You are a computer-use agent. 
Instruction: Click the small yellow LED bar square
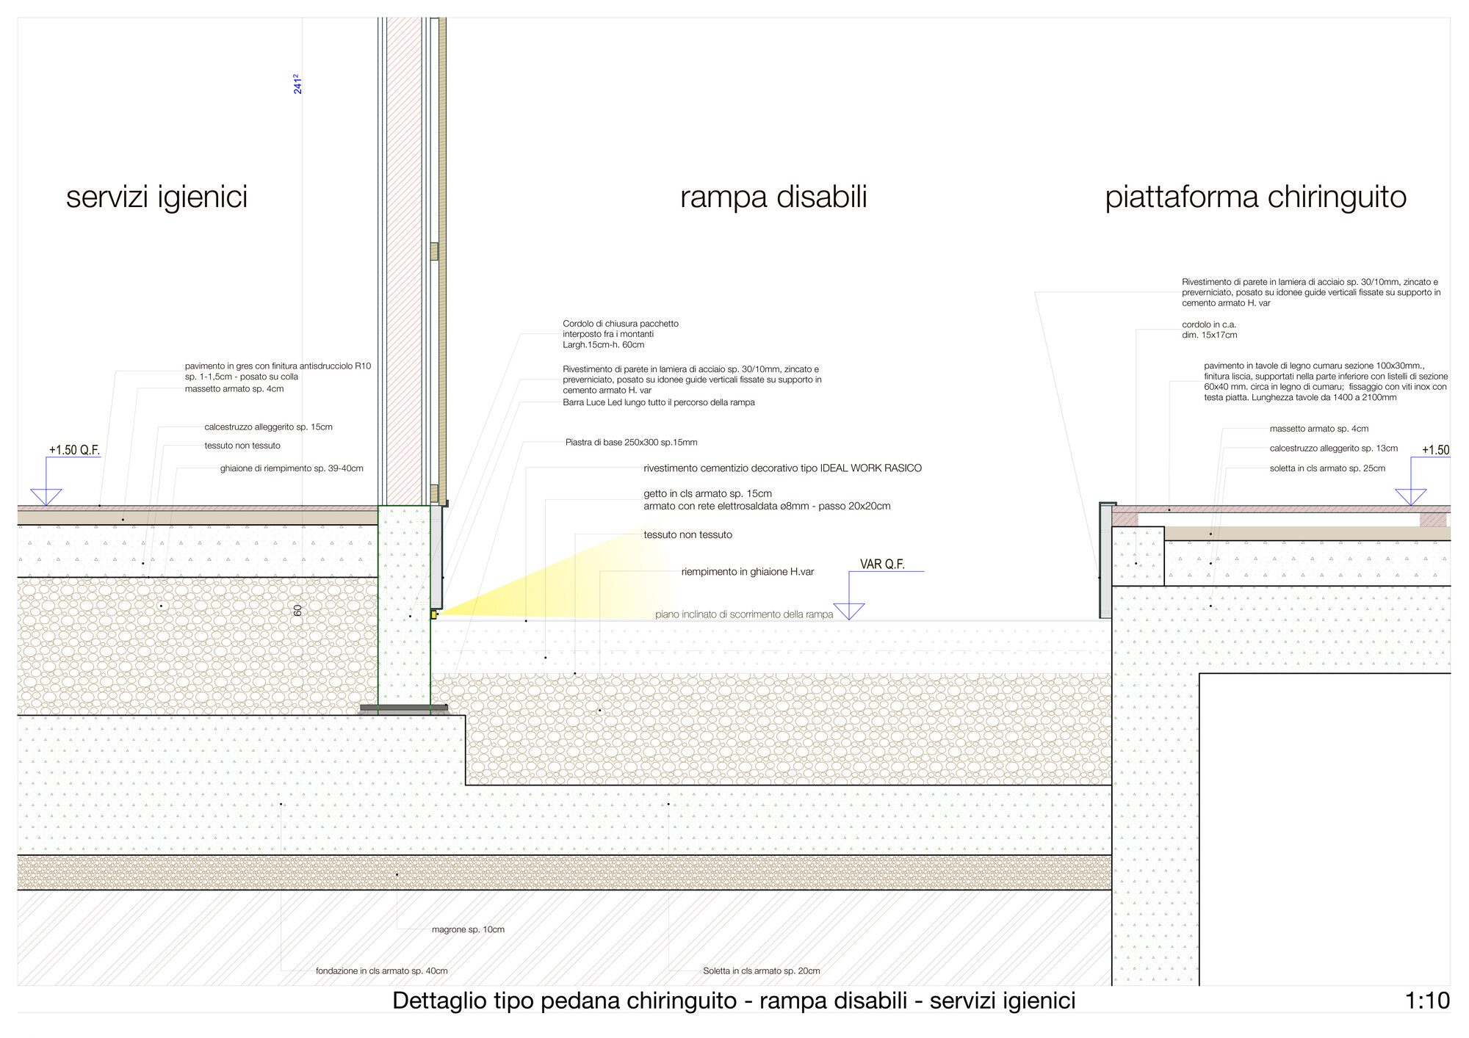click(x=433, y=614)
